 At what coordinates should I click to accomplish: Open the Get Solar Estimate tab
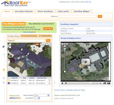point(24,11)
